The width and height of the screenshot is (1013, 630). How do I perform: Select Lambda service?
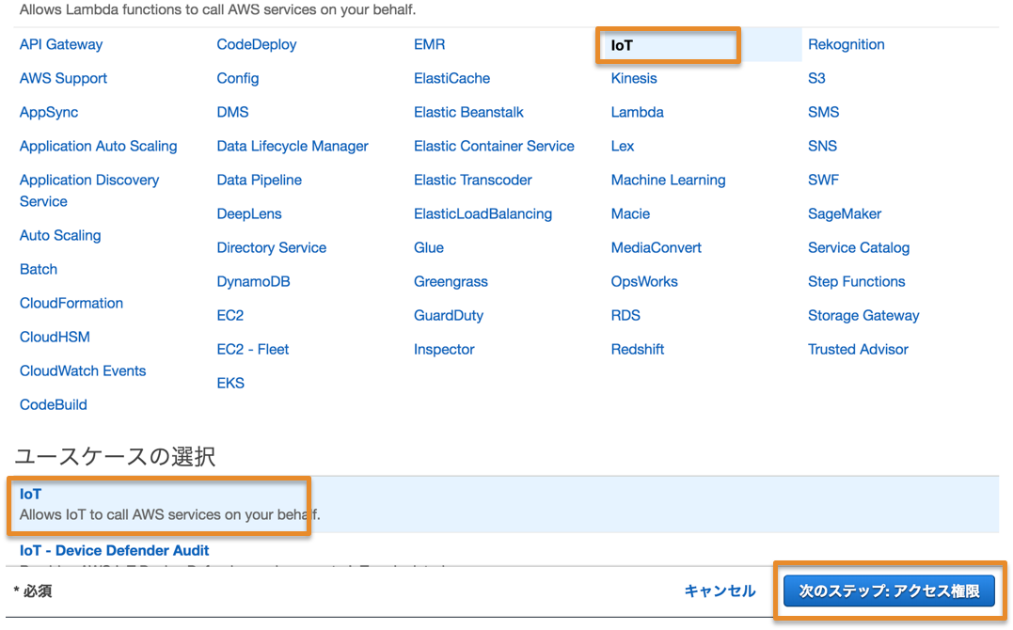coord(637,113)
